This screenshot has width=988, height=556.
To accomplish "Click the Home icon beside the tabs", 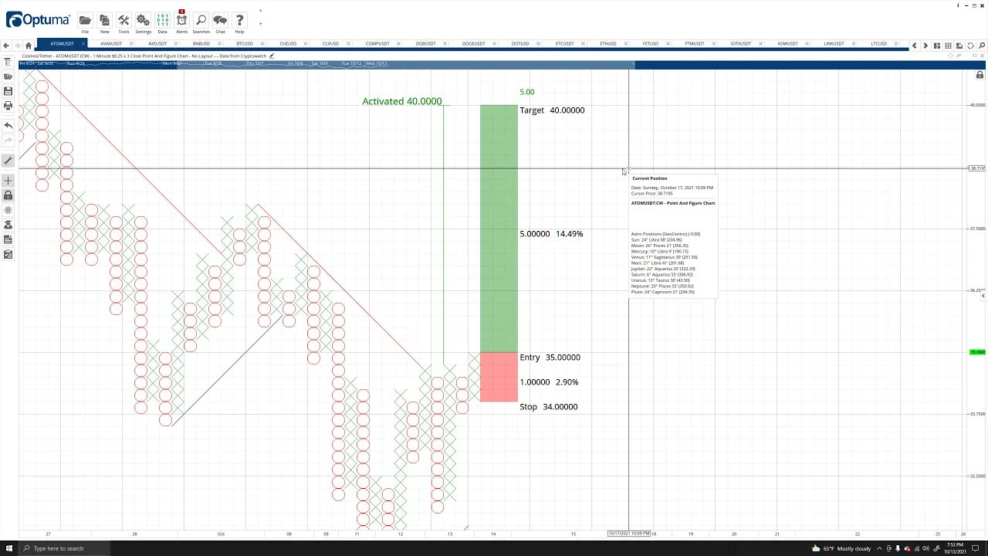I will coord(29,45).
